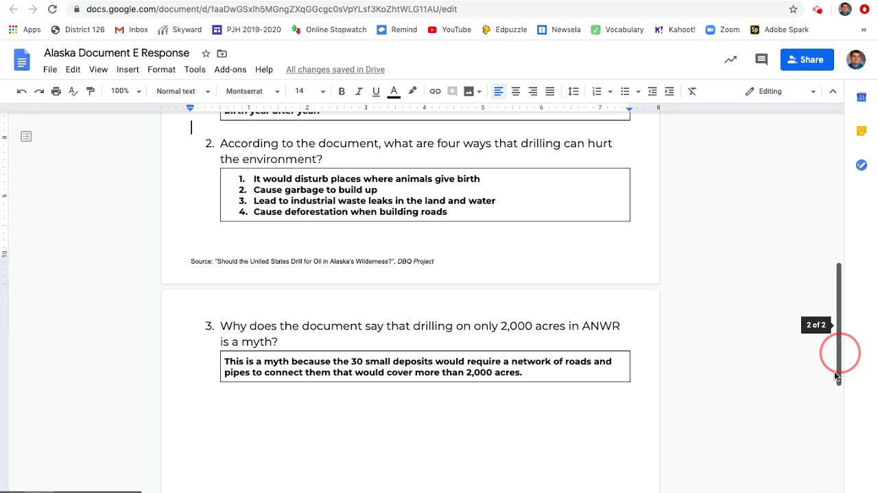Image resolution: width=878 pixels, height=493 pixels.
Task: Open the YouTube bookmark
Action: coord(449,29)
